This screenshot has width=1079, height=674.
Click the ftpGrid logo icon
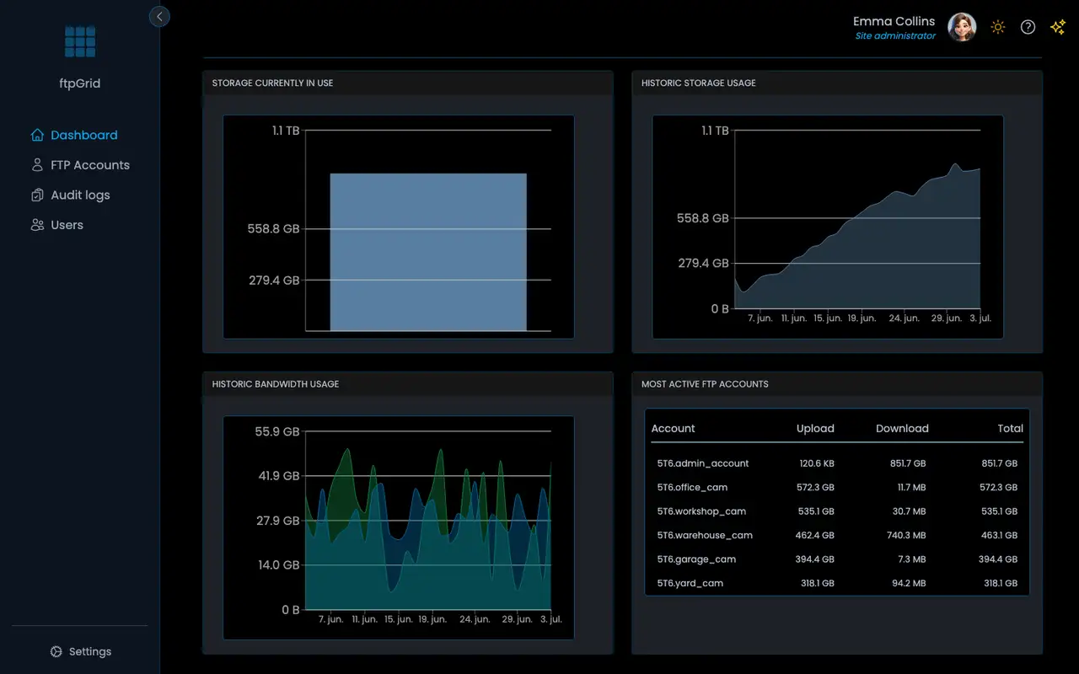coord(80,41)
